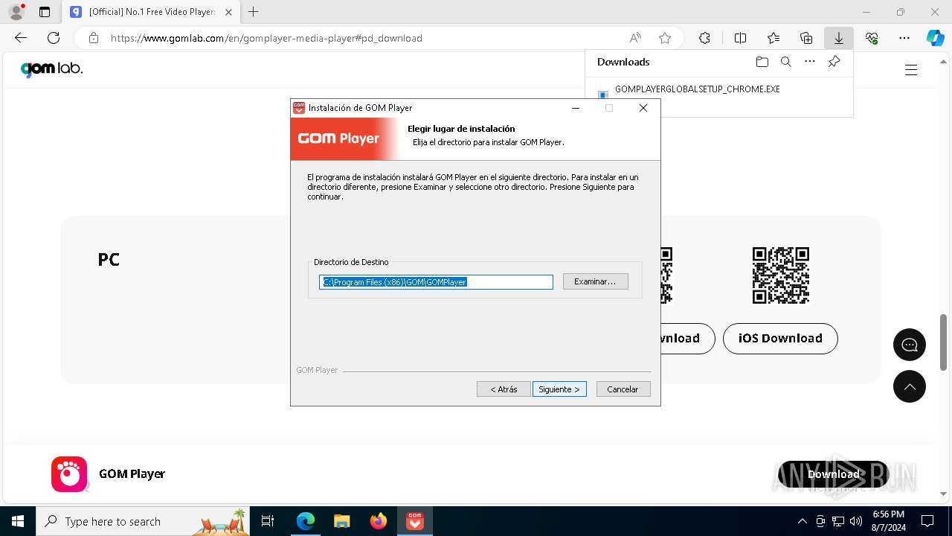
Task: Toggle the Downloads toolbar button
Action: (838, 38)
